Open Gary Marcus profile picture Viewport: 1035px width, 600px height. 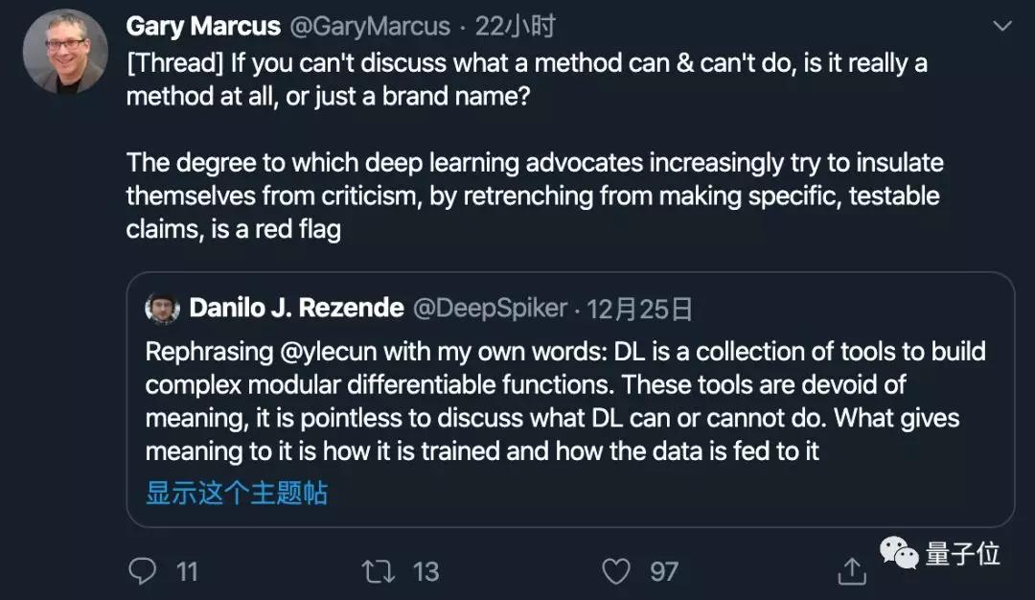[x=65, y=52]
